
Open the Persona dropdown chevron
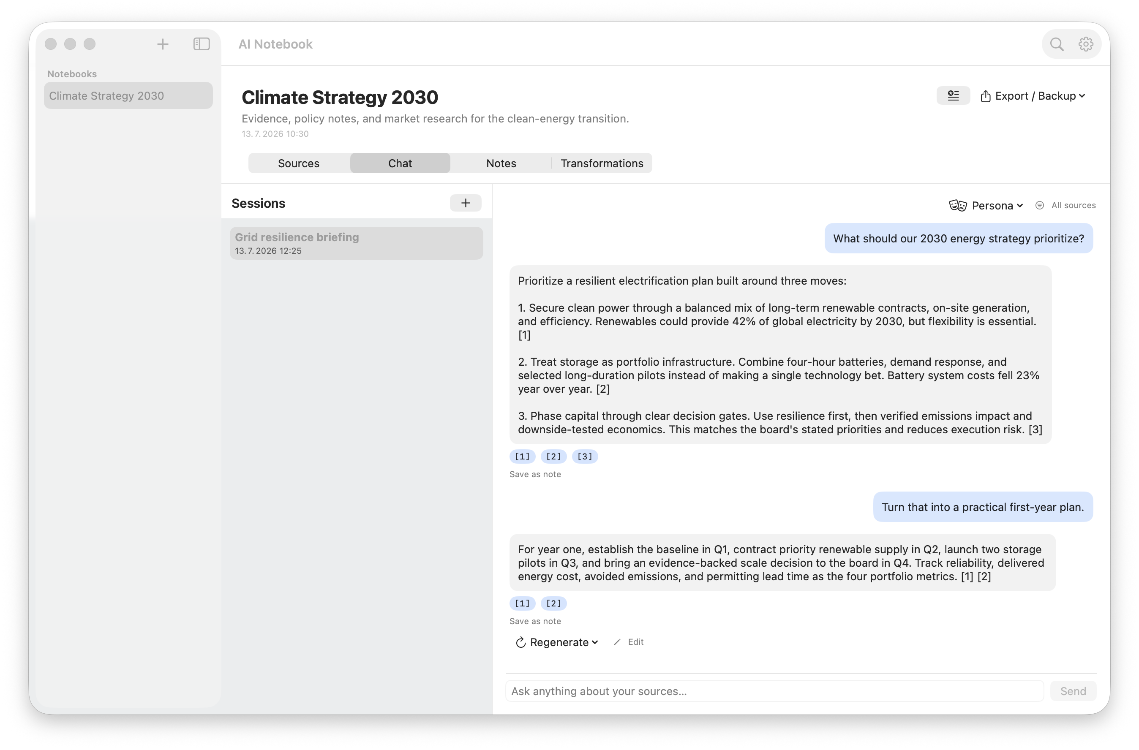[1019, 206]
